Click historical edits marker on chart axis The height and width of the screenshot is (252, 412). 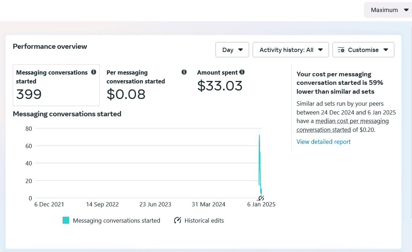tap(261, 198)
